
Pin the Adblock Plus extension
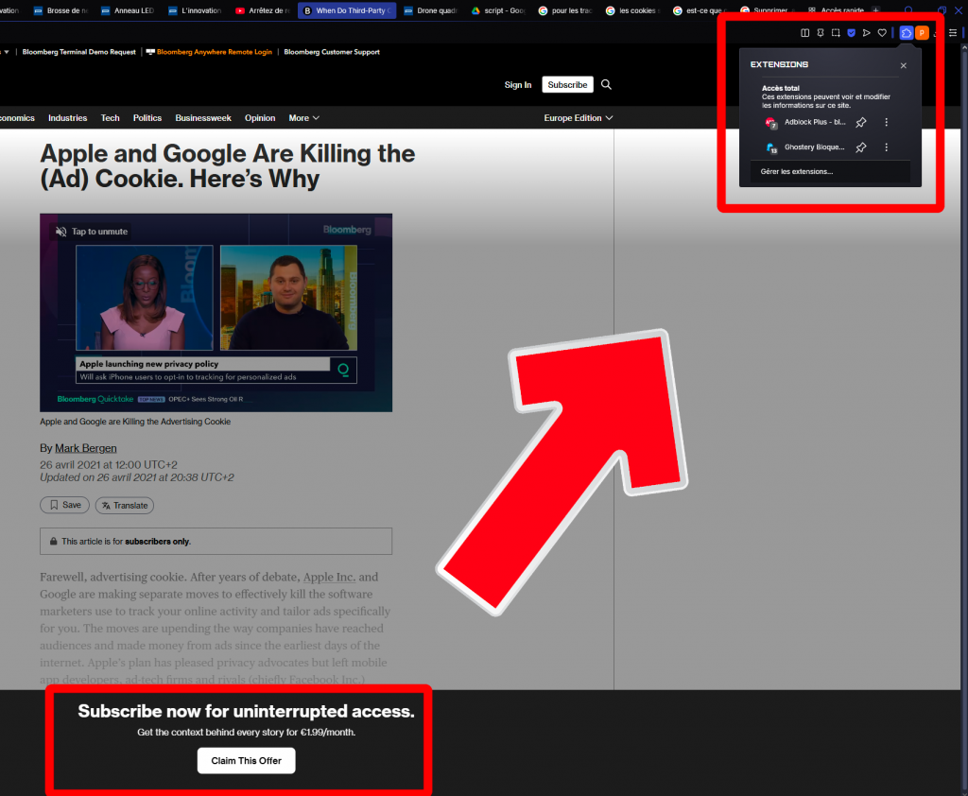[x=861, y=122]
